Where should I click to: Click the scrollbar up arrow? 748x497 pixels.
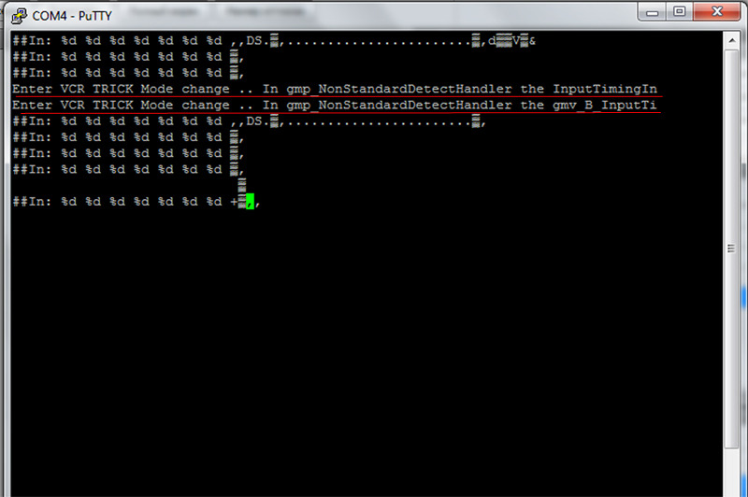point(732,41)
